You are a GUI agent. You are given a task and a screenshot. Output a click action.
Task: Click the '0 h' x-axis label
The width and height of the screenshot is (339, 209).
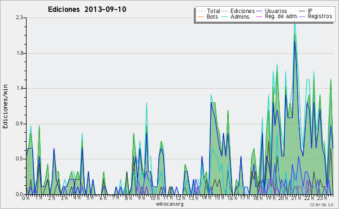[x=26, y=198]
